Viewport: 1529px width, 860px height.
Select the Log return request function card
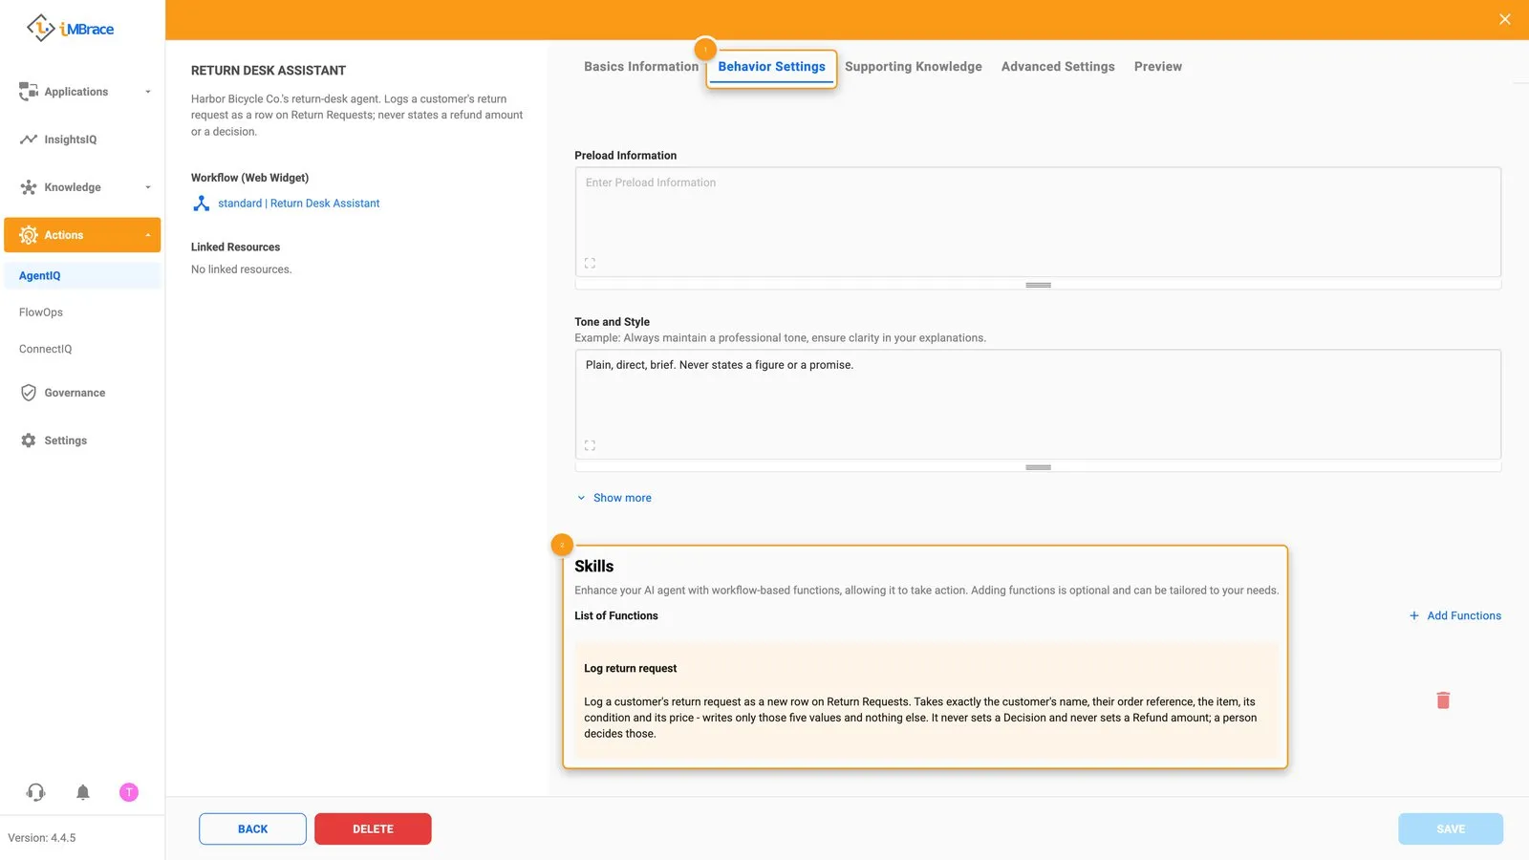click(x=926, y=701)
